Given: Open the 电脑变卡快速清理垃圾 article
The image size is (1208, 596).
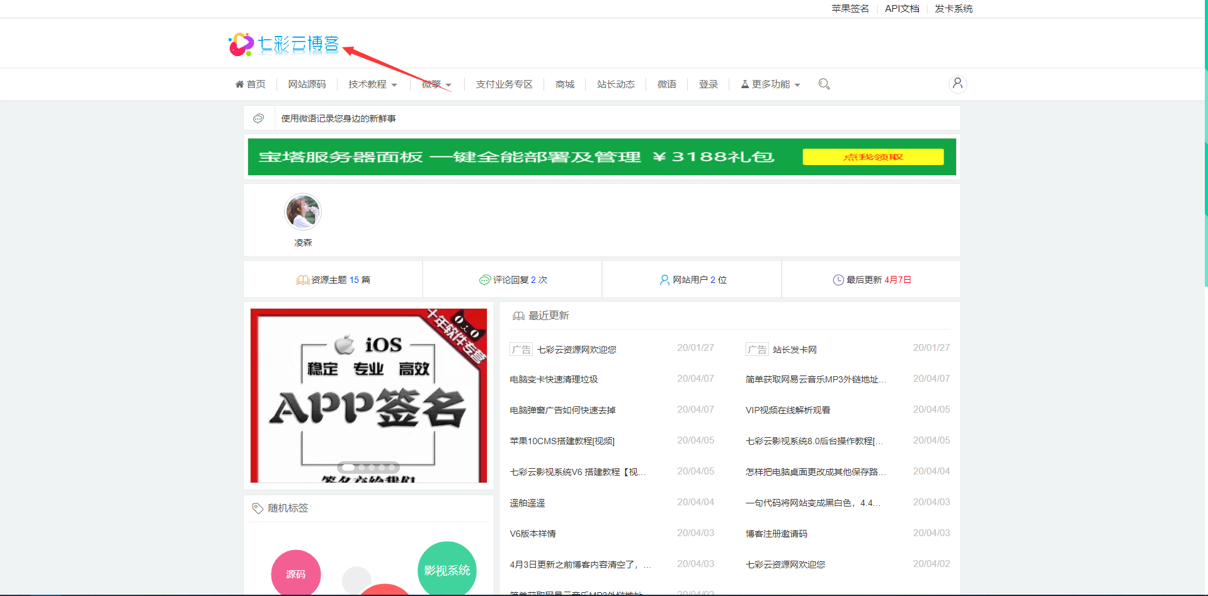Looking at the screenshot, I should [554, 379].
